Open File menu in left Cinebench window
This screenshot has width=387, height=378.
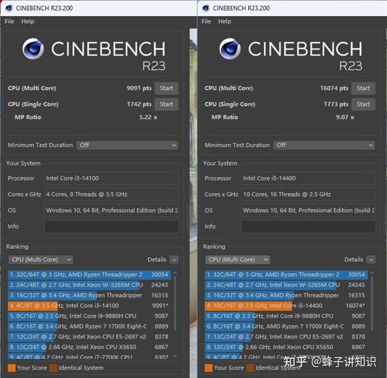tap(10, 21)
